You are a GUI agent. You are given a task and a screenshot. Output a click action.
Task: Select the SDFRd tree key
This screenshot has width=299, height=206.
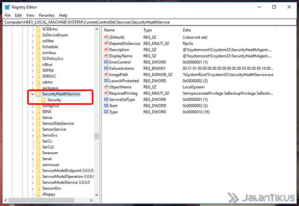[x=48, y=70]
